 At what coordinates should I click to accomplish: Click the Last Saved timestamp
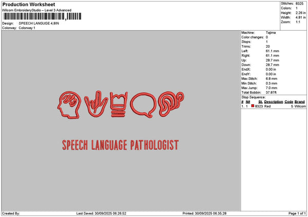coord(101,213)
